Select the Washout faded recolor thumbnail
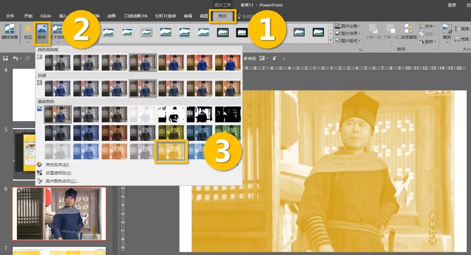The image size is (471, 255). 143,114
